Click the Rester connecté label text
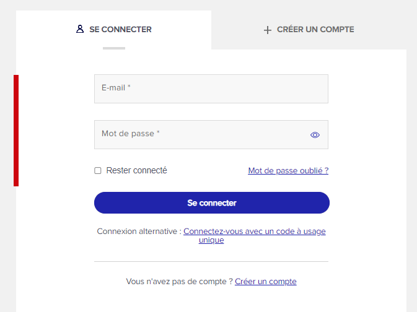417x312 pixels. [x=137, y=170]
